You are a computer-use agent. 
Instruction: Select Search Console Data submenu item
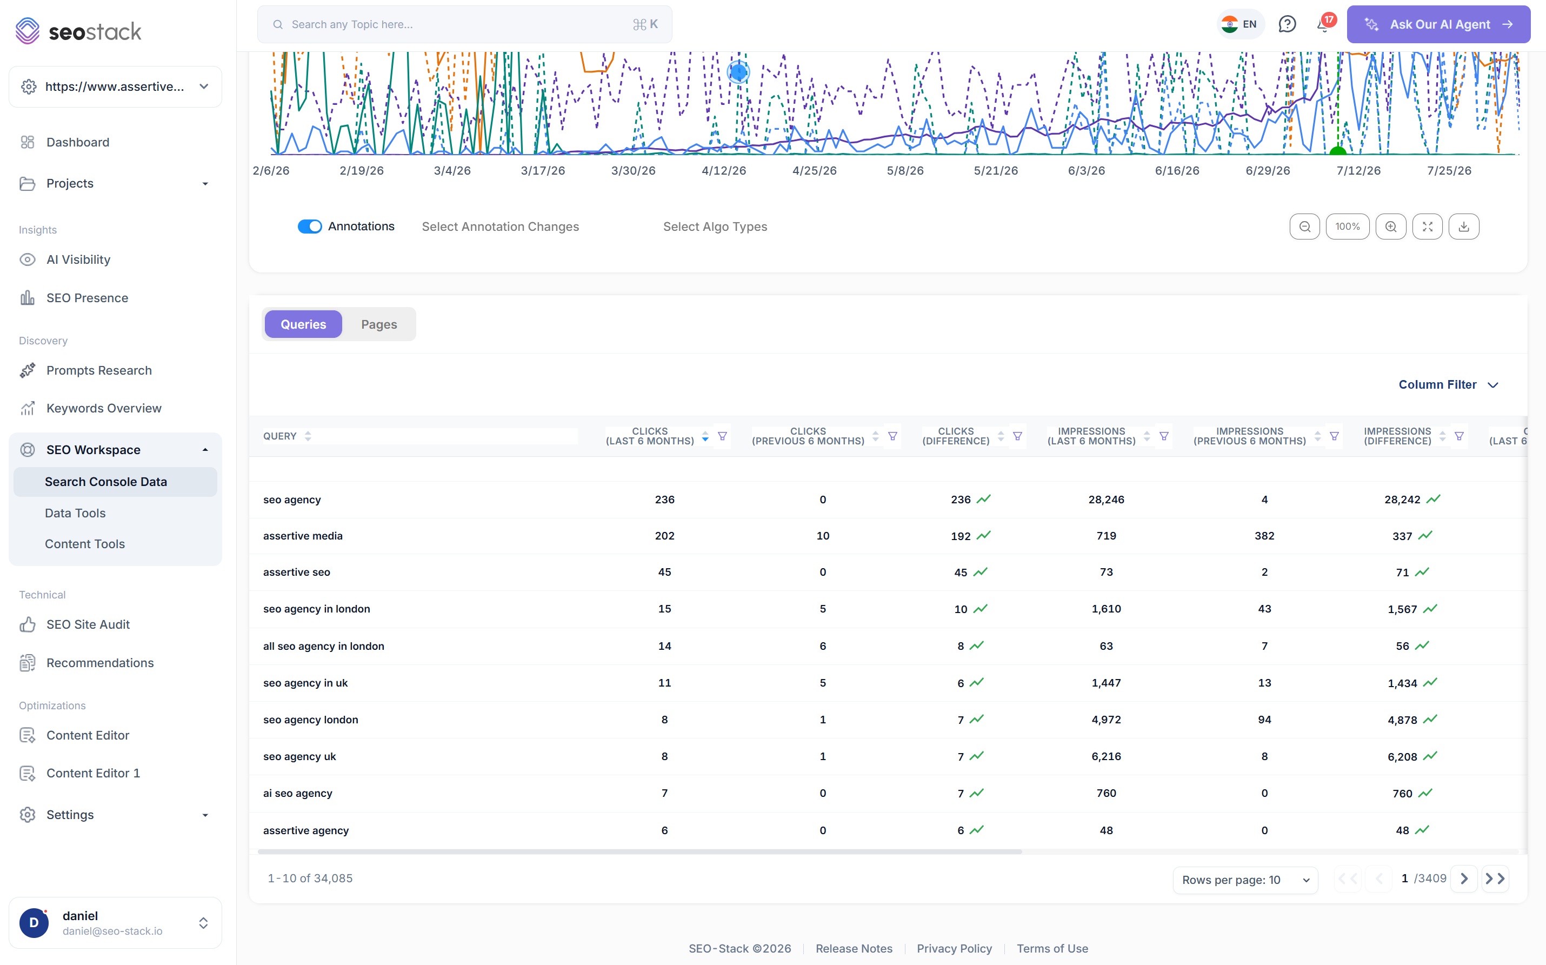116,482
